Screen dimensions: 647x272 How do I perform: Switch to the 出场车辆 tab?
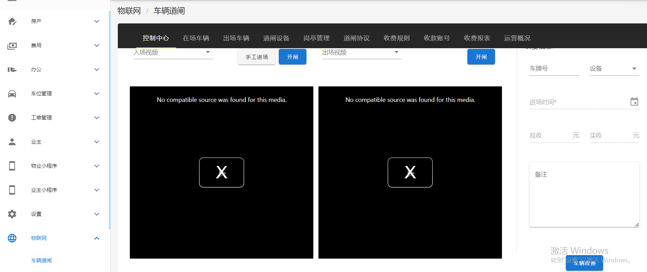236,38
